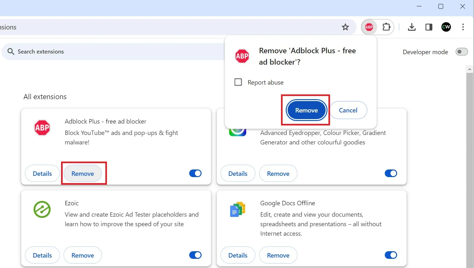Click the Ezoic extension logo

pyautogui.click(x=42, y=209)
